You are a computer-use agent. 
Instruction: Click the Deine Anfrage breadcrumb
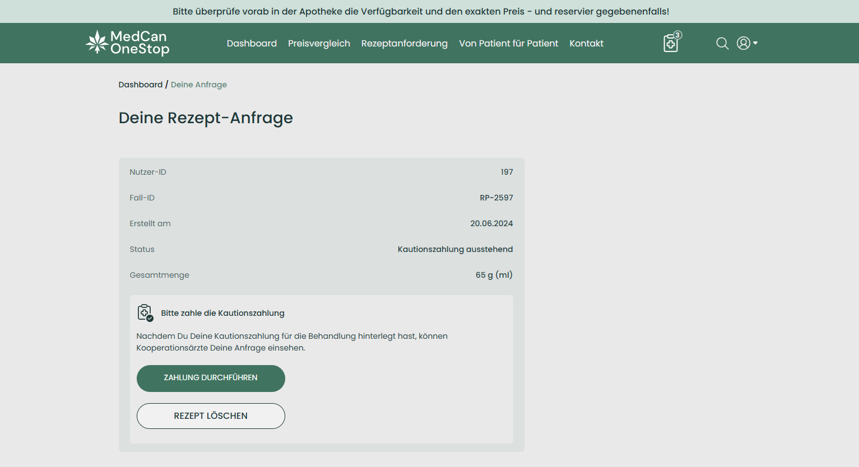[x=198, y=85]
